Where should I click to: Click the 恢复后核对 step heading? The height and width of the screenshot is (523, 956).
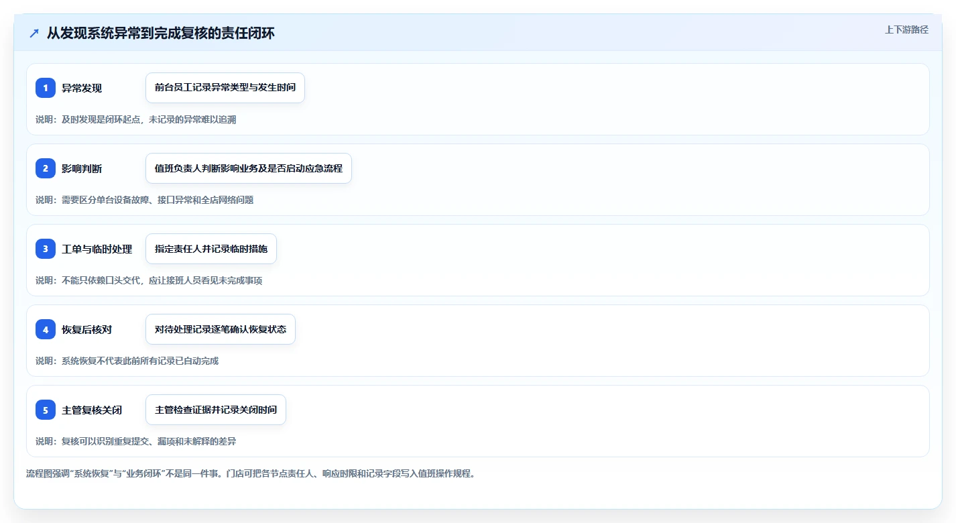coord(87,329)
